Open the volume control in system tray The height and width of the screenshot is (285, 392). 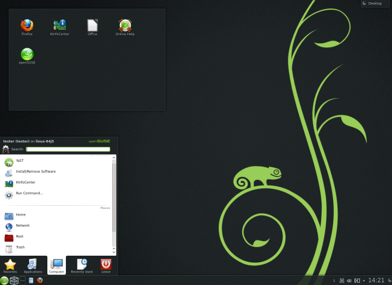[349, 281]
